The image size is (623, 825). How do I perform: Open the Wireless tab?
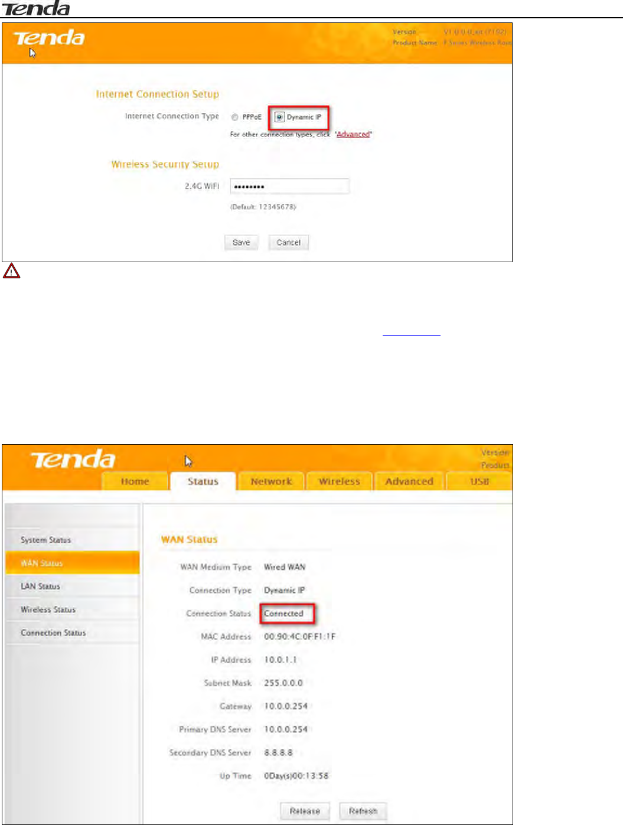click(339, 481)
